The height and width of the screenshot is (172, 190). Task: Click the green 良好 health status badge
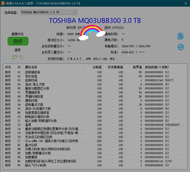click(18, 41)
